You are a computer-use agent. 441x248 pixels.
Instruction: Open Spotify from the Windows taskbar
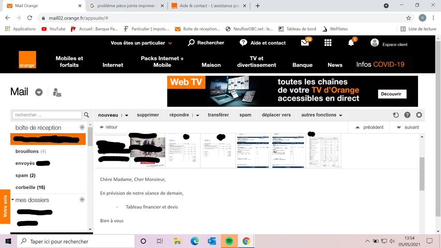click(x=229, y=241)
